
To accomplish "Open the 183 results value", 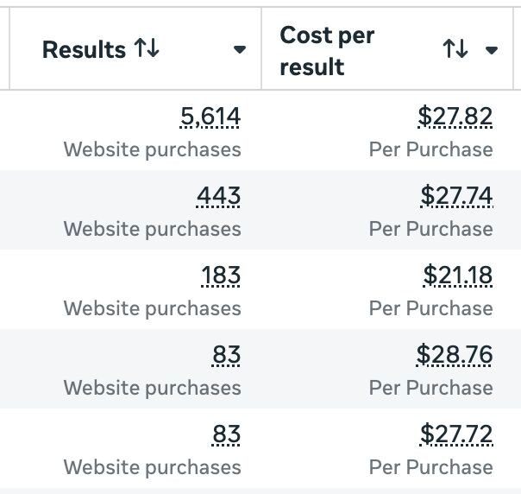I will point(221,275).
